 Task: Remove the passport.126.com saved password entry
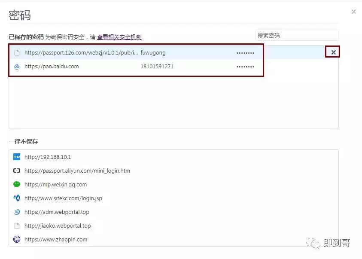click(333, 52)
